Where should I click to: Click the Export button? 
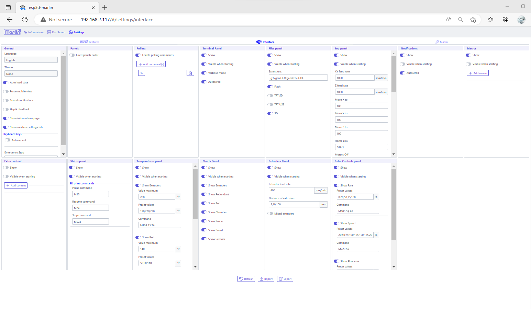coord(285,279)
